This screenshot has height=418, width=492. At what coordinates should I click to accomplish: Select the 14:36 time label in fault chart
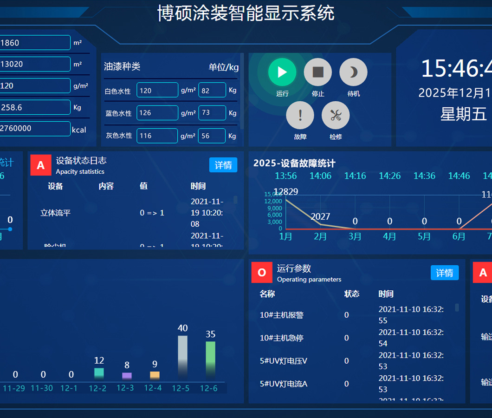pyautogui.click(x=424, y=176)
